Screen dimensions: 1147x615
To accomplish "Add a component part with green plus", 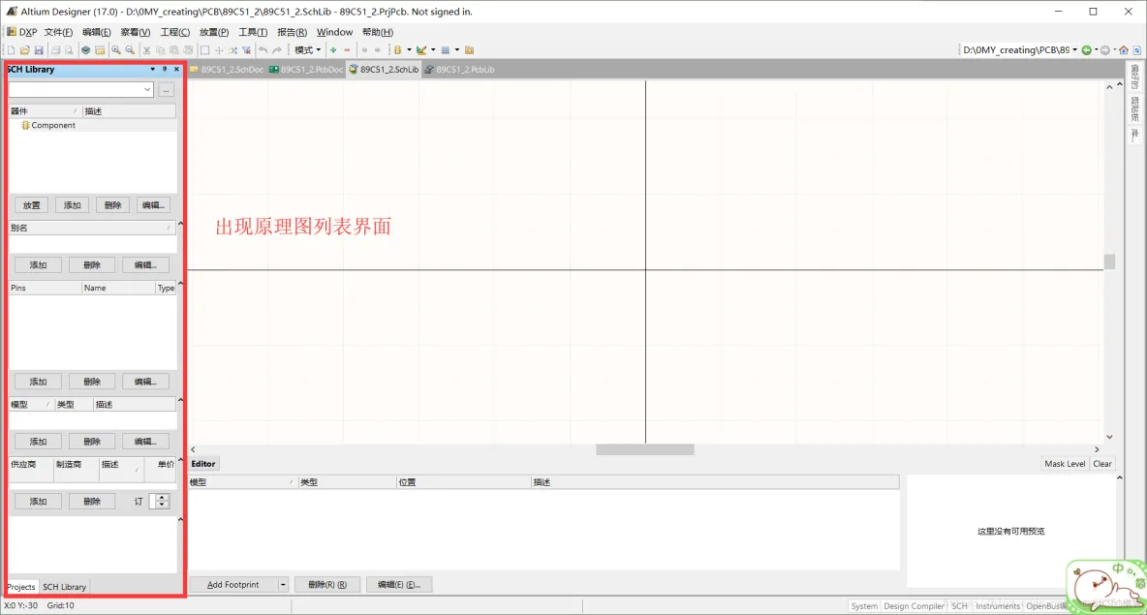I will pyautogui.click(x=333, y=50).
